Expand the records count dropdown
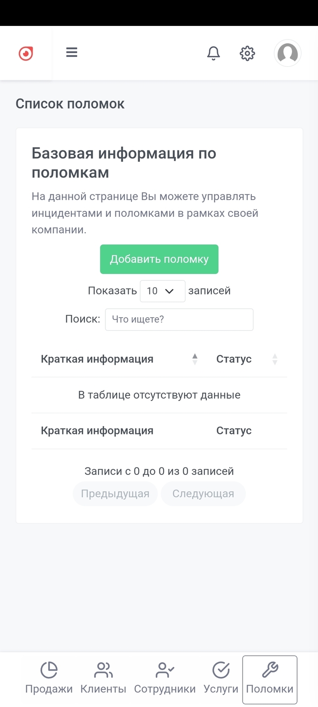The image size is (318, 707). click(162, 291)
